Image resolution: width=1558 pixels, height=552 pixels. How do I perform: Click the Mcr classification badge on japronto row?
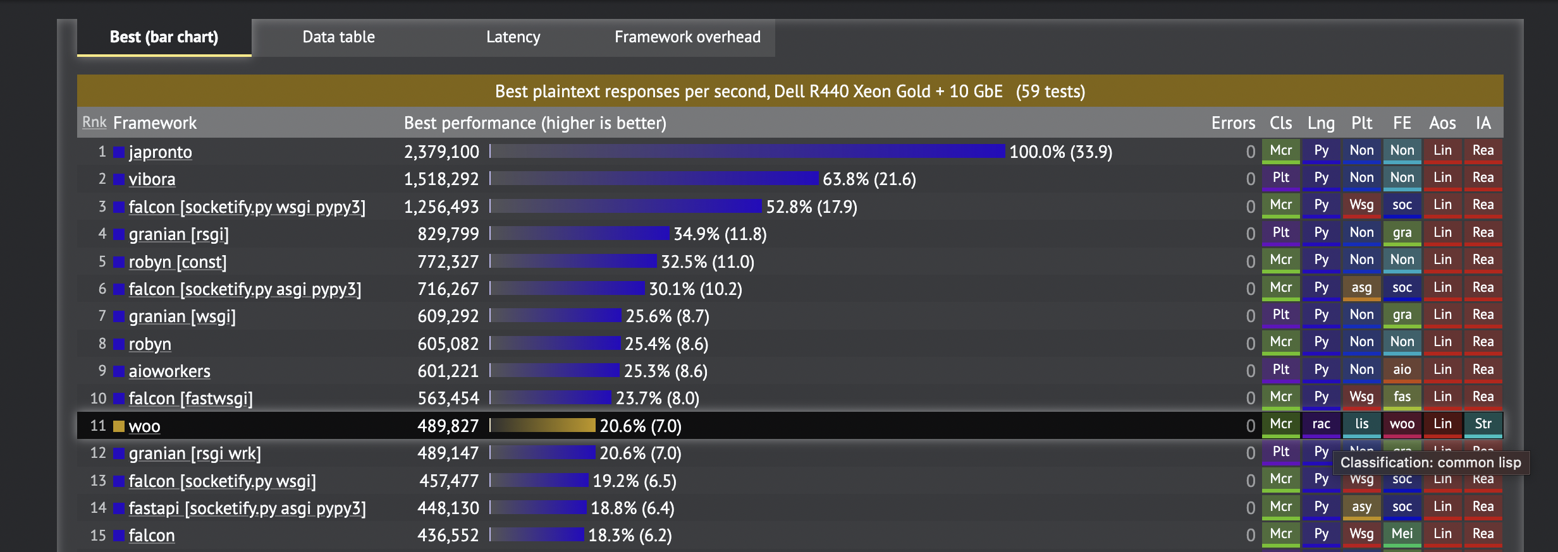click(1280, 151)
